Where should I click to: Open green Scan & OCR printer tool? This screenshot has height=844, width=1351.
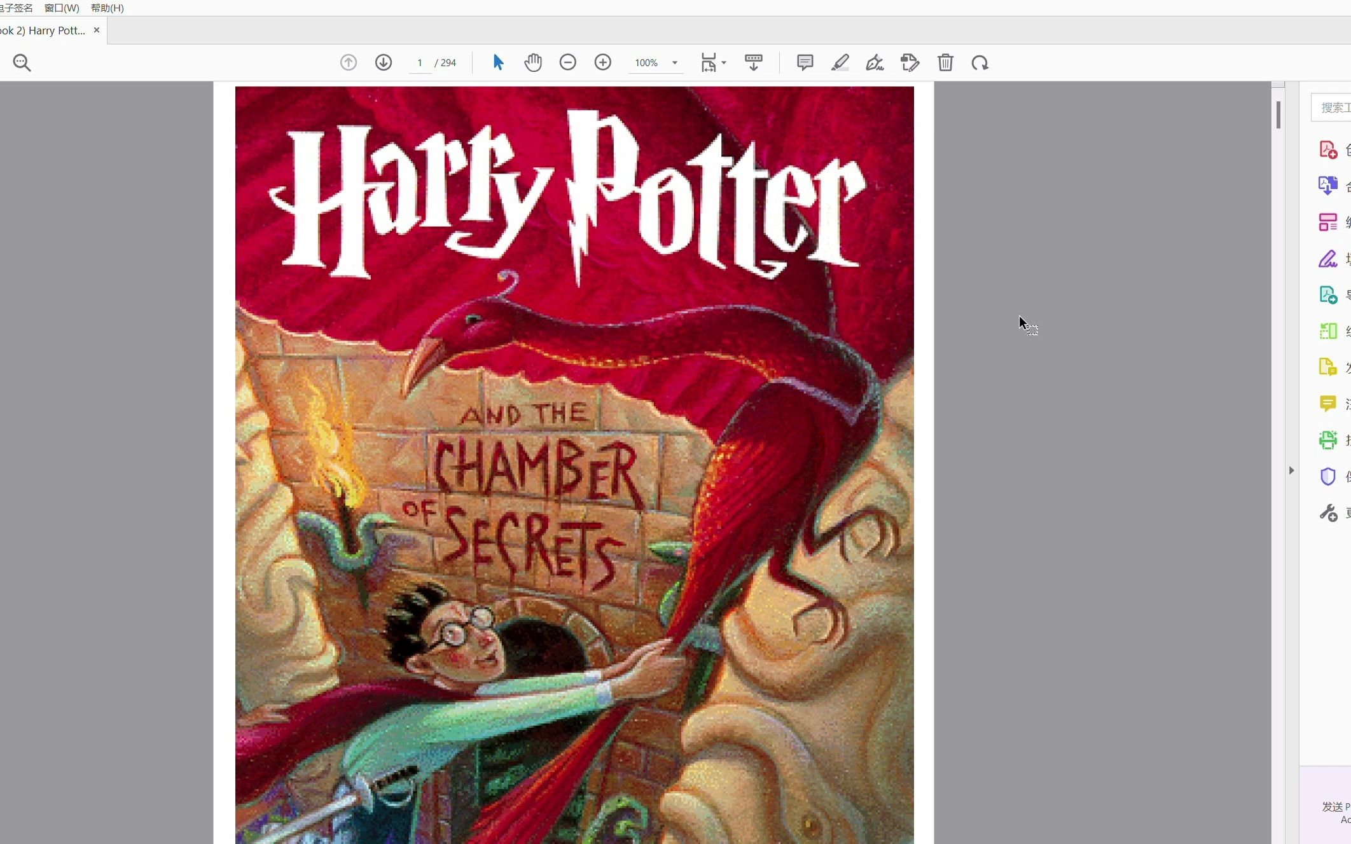1328,440
